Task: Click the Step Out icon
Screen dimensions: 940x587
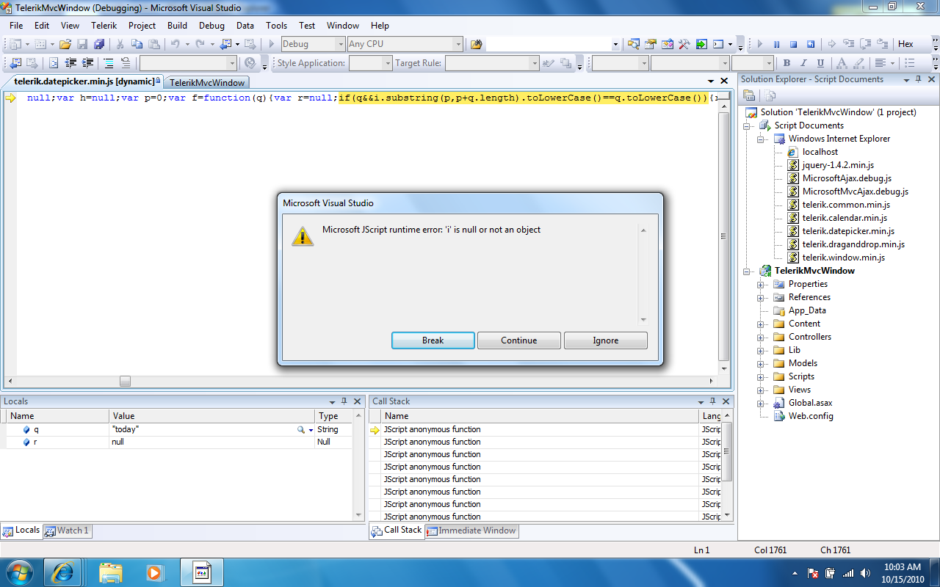Action: click(x=883, y=44)
